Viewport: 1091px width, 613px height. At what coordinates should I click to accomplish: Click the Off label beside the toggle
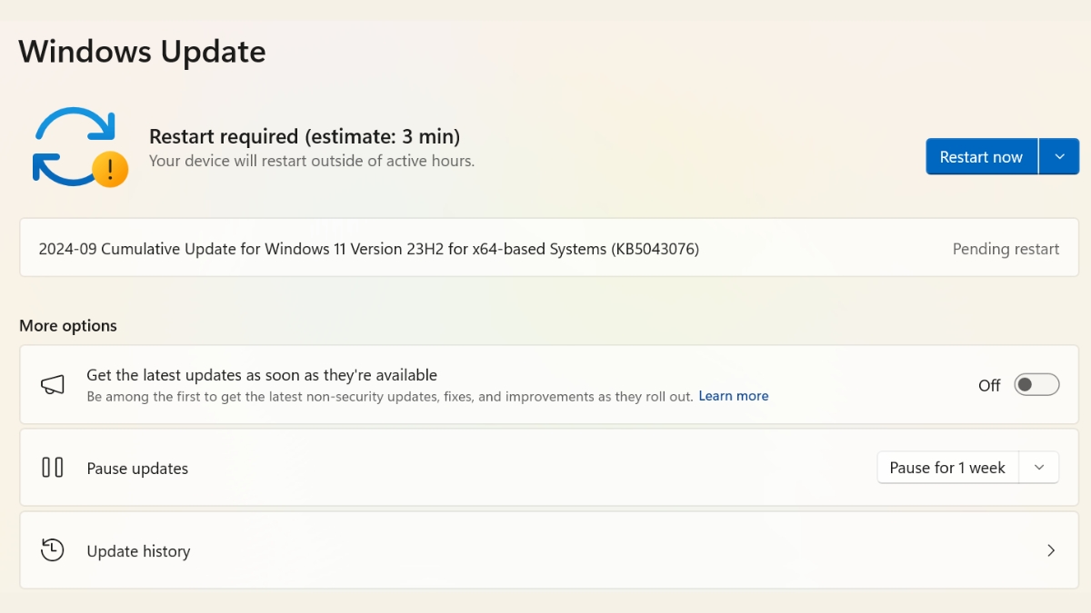(989, 385)
